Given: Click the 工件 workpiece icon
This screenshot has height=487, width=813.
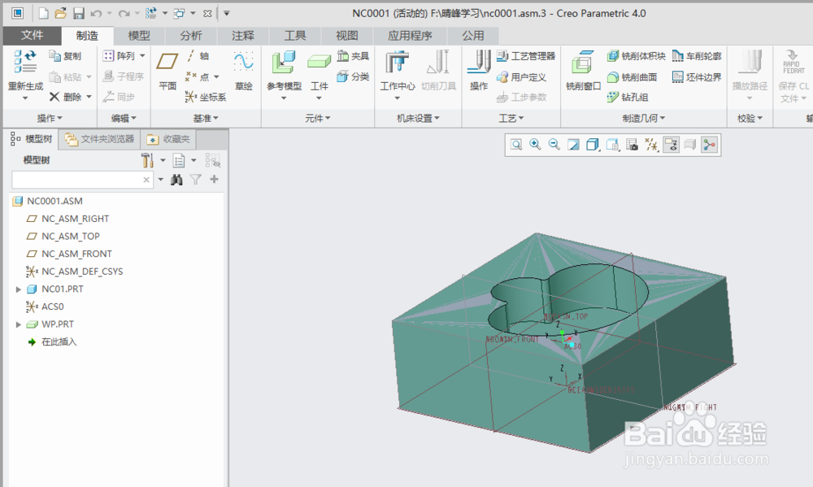Looking at the screenshot, I should (319, 62).
